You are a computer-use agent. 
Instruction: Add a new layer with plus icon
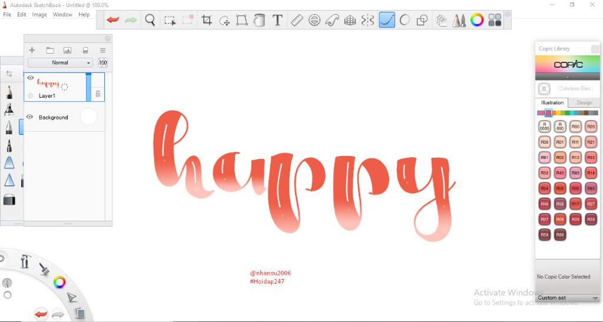pos(32,50)
